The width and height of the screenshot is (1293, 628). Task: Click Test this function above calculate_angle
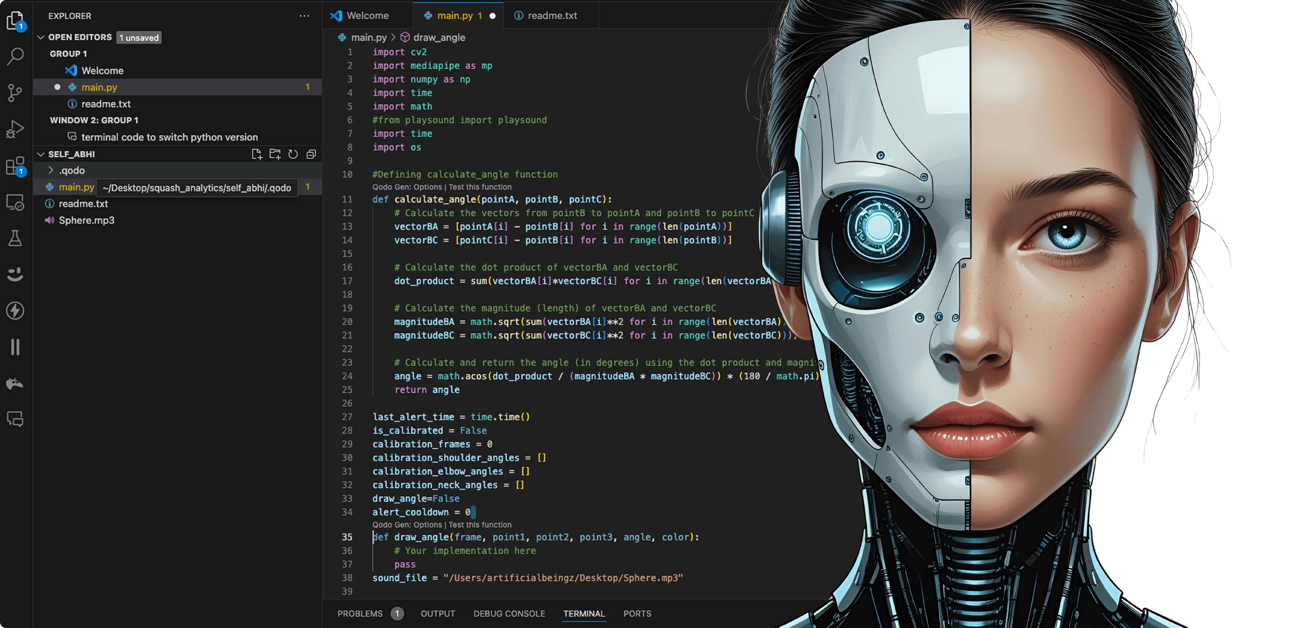480,187
